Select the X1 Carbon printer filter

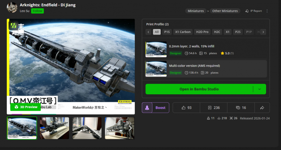tap(183, 32)
